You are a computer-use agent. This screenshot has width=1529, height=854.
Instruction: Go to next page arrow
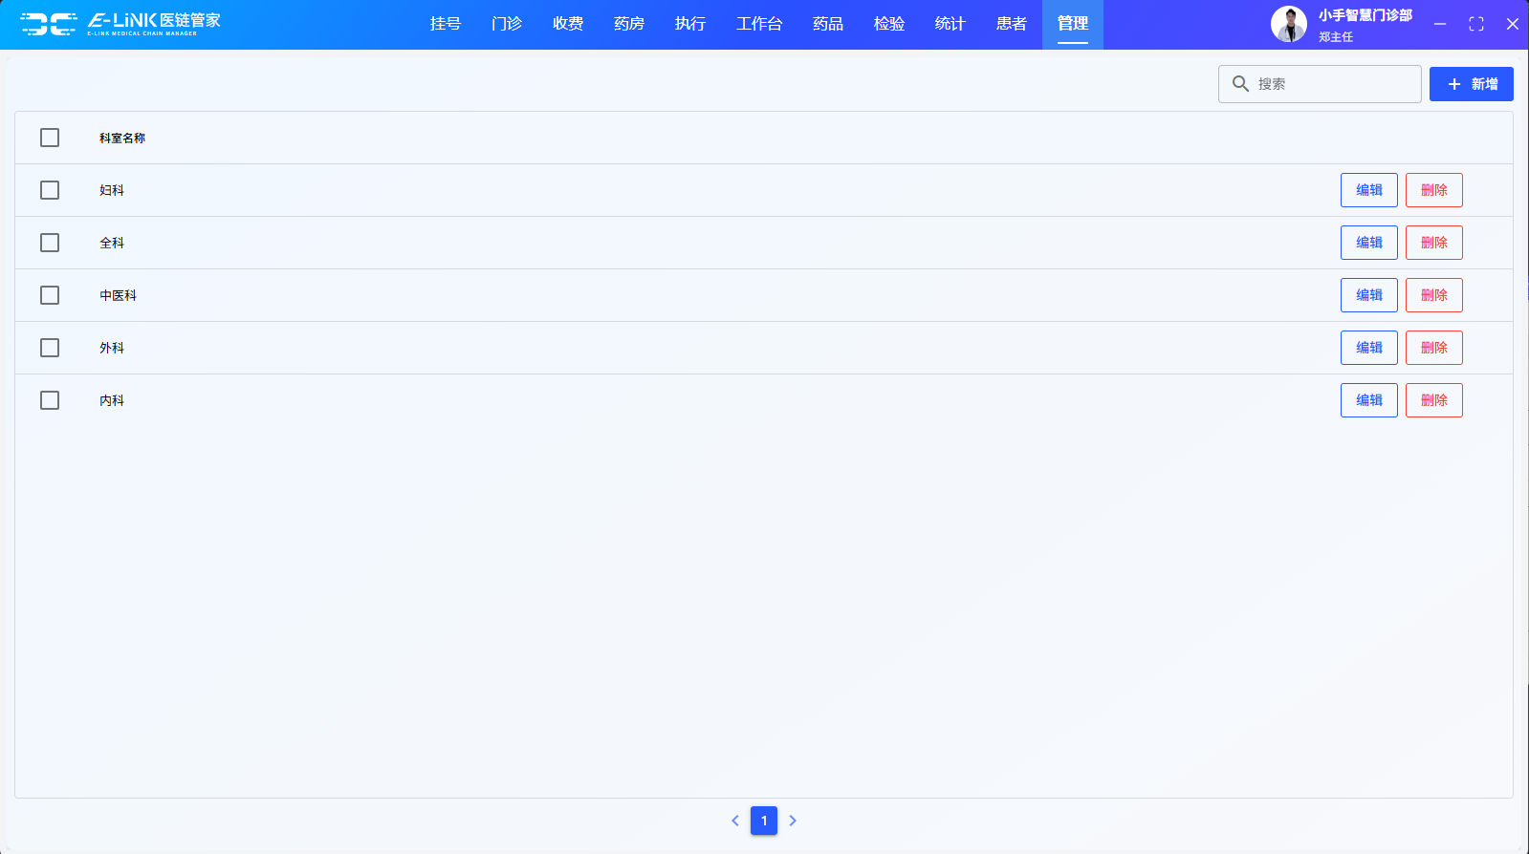[x=793, y=821]
